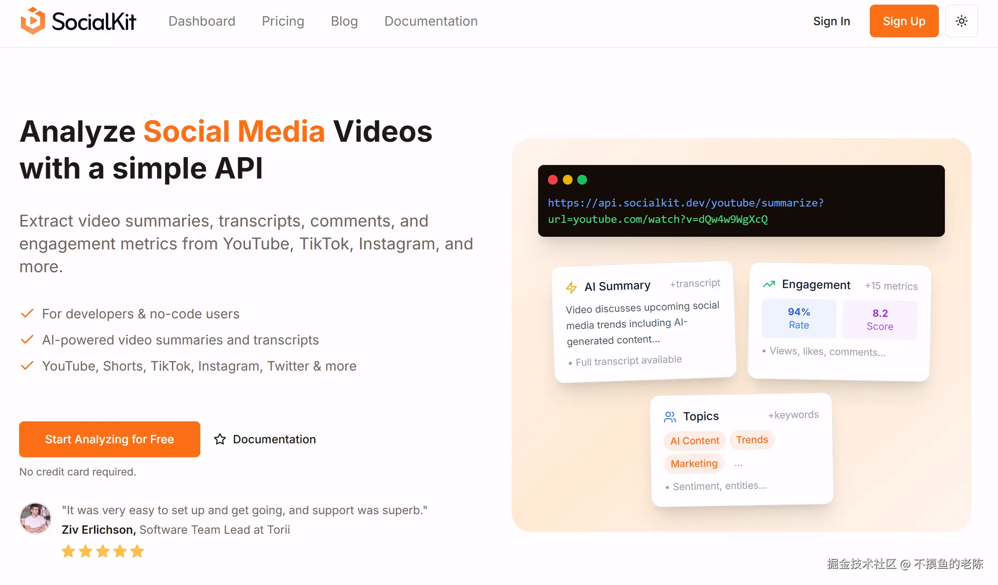Screen dimensions: 998x585
Task: Open the Dashboard nav item
Action: click(202, 21)
